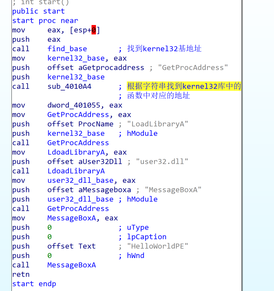Click the hWnd comment
Screen dimensions: 274x291
click(136, 256)
